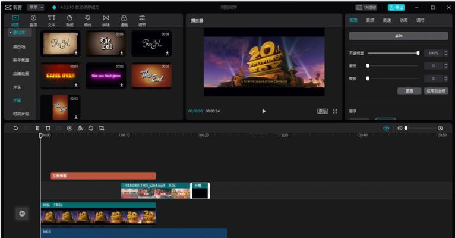
Task: Click the Basic (基础) section button
Action: (399, 36)
